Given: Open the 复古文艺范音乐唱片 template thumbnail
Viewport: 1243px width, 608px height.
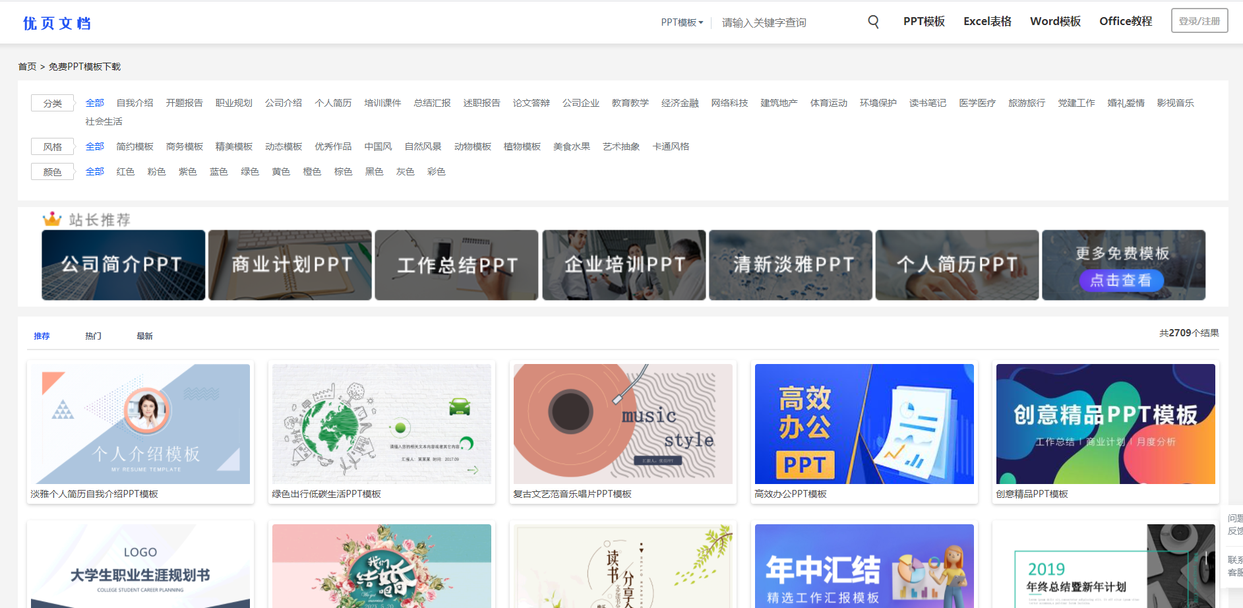Looking at the screenshot, I should [x=622, y=424].
